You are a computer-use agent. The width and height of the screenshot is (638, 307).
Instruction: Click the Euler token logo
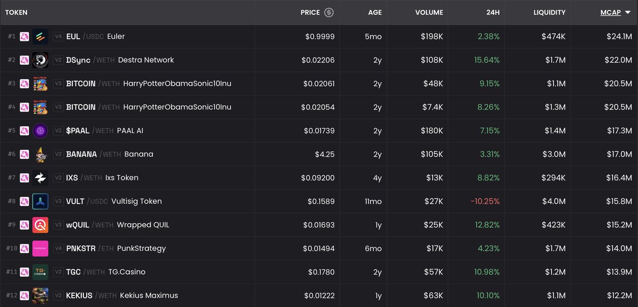point(40,37)
